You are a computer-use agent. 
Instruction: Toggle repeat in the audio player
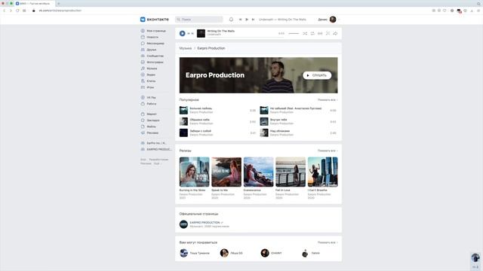pos(312,33)
